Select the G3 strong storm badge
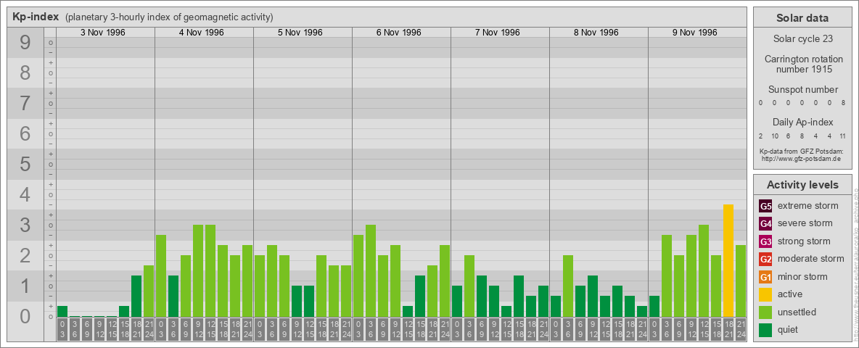Viewport: 859px width, 348px height. coord(765,241)
